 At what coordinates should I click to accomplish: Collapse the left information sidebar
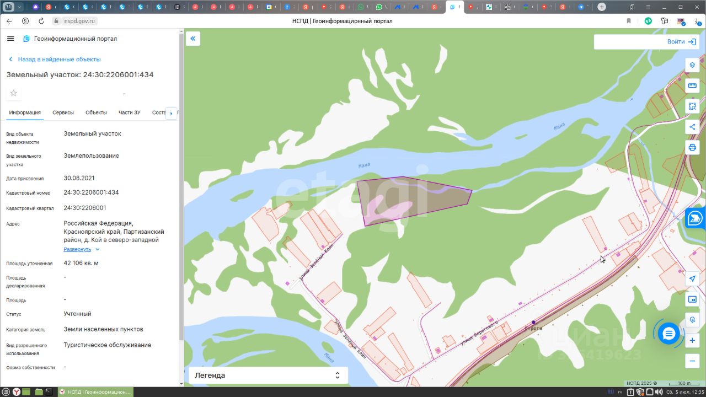(192, 39)
